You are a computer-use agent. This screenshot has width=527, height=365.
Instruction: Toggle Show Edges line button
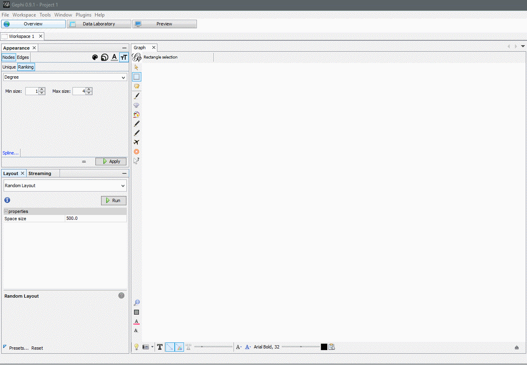[x=170, y=347]
